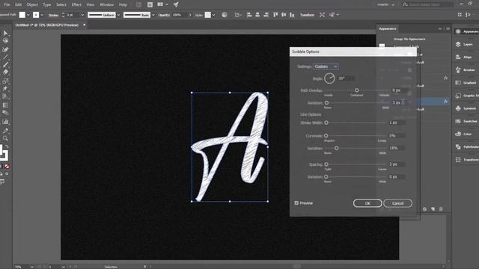This screenshot has height=269, width=479.
Task: Open the Type menu
Action: (x=46, y=4)
